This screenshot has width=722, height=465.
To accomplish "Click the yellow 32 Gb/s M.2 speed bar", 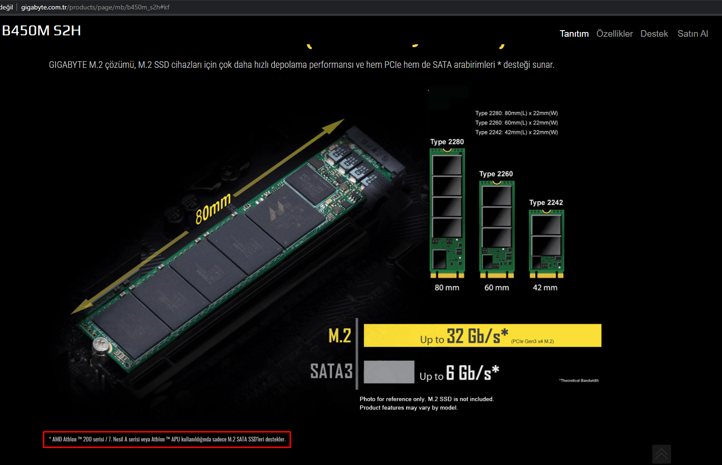I will (482, 335).
